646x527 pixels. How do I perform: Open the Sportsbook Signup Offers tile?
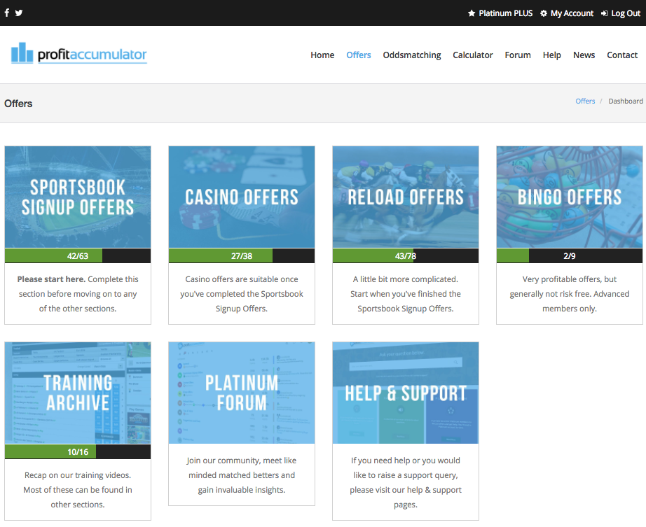click(x=78, y=197)
